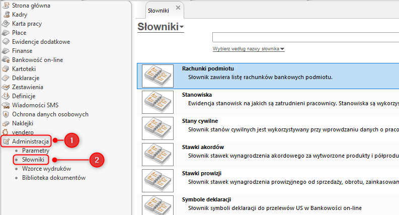This screenshot has height=215, width=399.
Task: Open Biblioteka dokumentów under Administracja
Action: 54,178
